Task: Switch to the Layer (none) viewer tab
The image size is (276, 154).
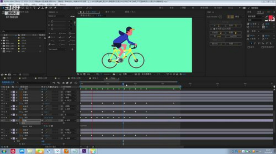Action: [x=130, y=12]
